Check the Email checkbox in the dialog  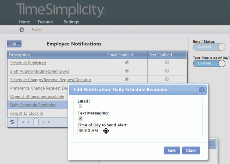tap(81, 106)
